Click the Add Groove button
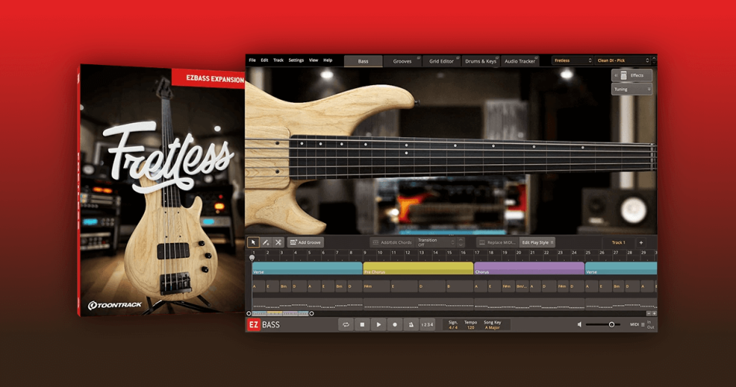 point(305,242)
